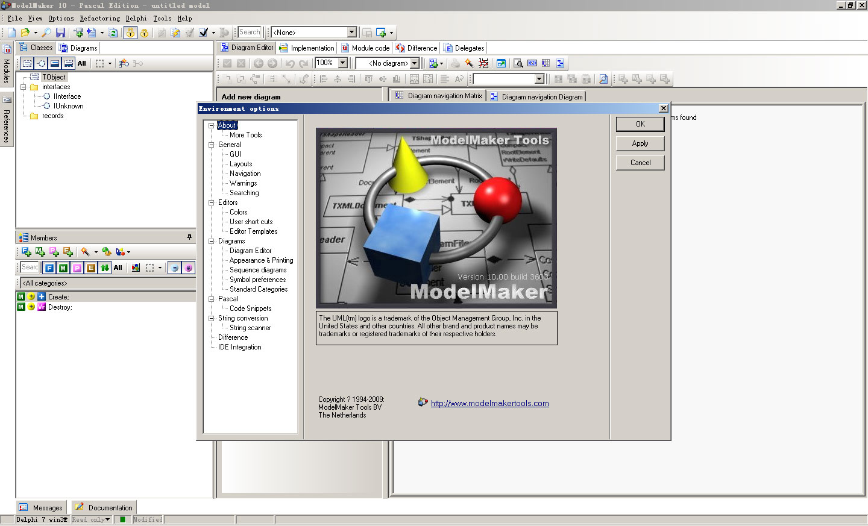Click the Open model folder icon
The height and width of the screenshot is (526, 868).
[25, 33]
